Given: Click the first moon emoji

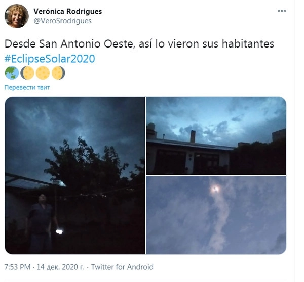Looking at the screenshot, I should pyautogui.click(x=27, y=73).
